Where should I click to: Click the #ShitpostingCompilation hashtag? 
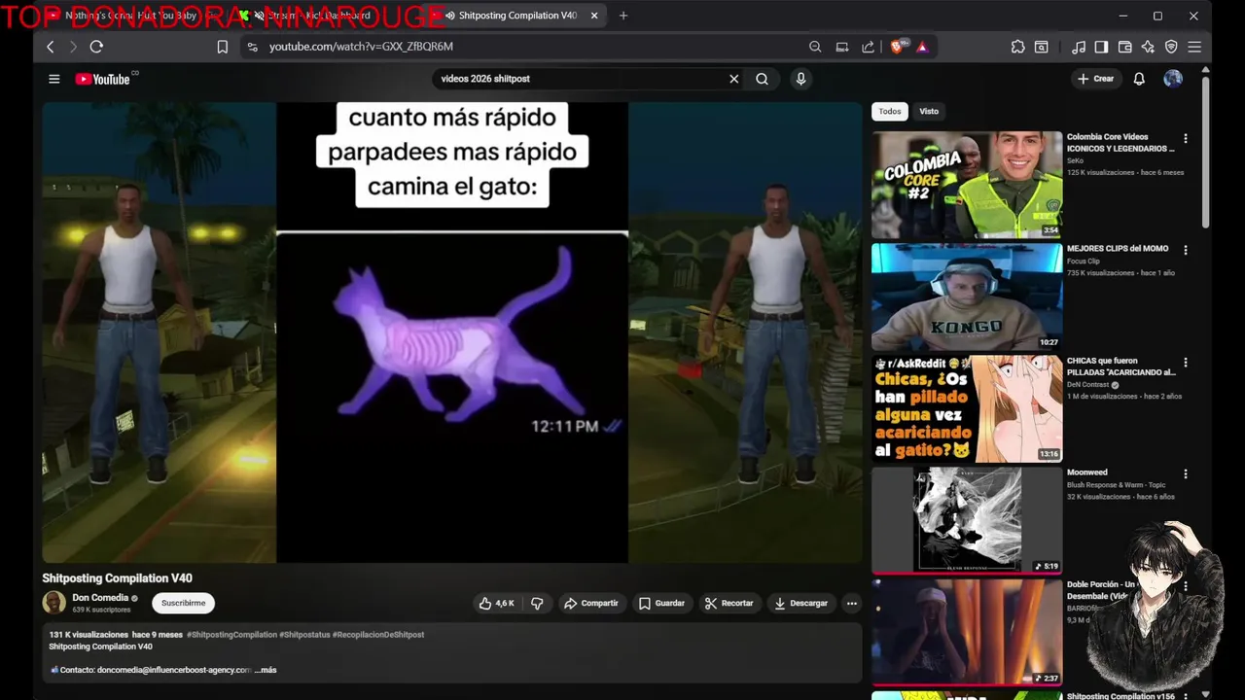pos(231,635)
